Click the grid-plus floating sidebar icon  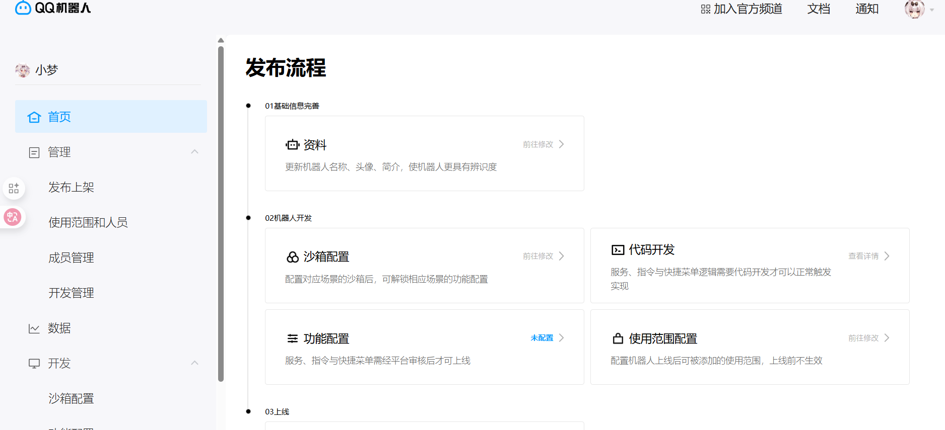point(14,189)
